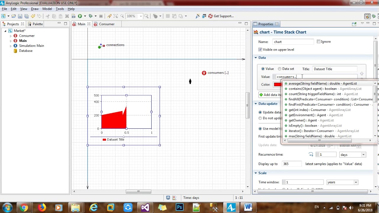379x213 pixels.
Task: Open a model with the folder icon
Action: pyautogui.click(x=14, y=16)
